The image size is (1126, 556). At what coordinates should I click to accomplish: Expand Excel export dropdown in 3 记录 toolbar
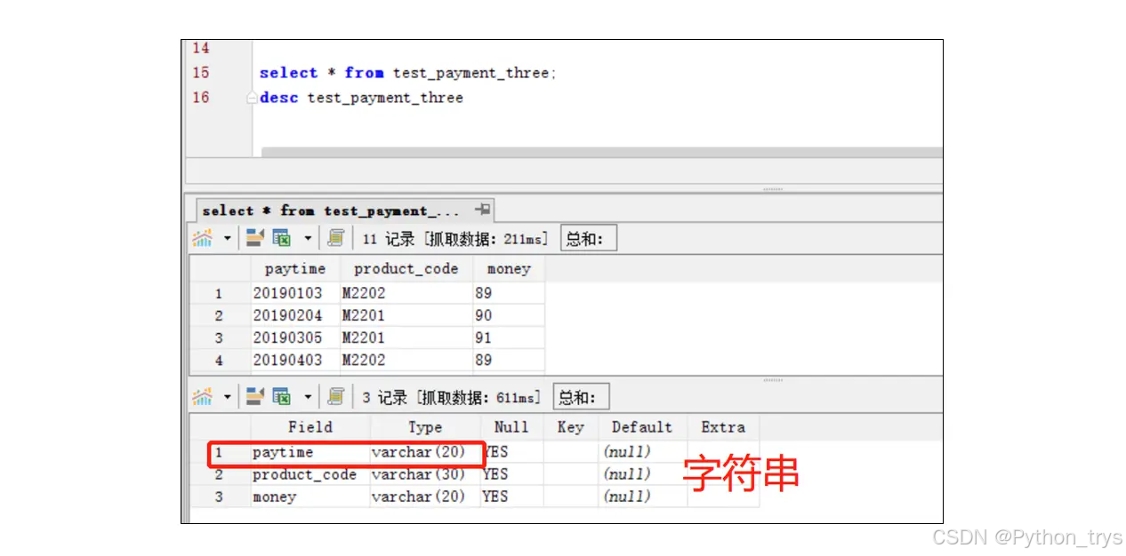click(308, 397)
